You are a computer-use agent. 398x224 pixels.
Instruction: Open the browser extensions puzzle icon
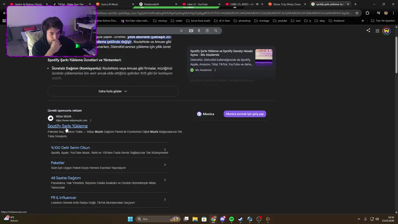pos(368,13)
